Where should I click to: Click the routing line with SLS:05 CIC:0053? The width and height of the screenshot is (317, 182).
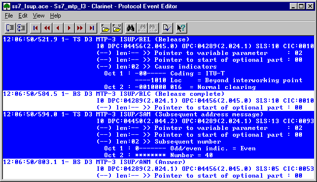click(205, 169)
